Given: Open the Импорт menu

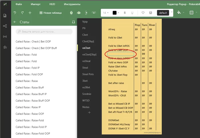Looking at the screenshot, I should pyautogui.click(x=36, y=4).
